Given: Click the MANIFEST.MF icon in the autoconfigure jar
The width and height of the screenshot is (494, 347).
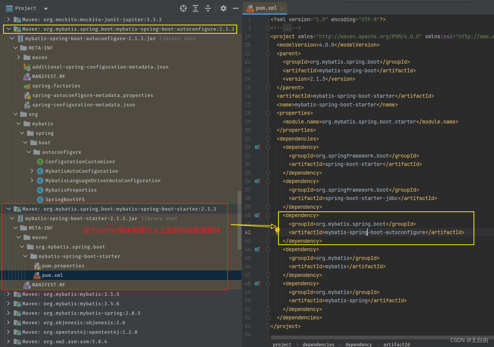Looking at the screenshot, I should click(x=27, y=76).
